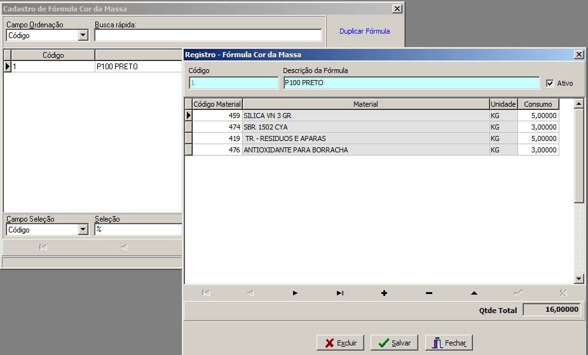Click scroll up arrow of materials grid

pyautogui.click(x=578, y=104)
